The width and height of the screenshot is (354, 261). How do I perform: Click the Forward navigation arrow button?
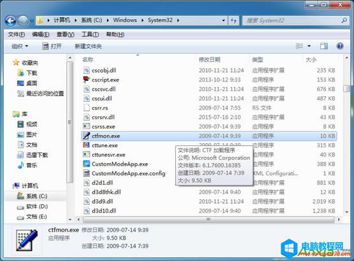(23, 21)
